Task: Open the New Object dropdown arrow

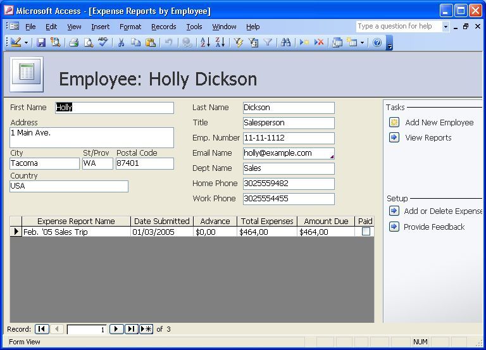Action: 362,42
